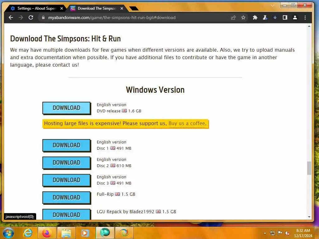Download Disc 3 491 MB
Image resolution: width=319 pixels, height=239 pixels.
click(x=67, y=180)
